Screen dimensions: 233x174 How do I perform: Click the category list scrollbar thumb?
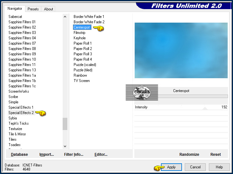pos(65,124)
